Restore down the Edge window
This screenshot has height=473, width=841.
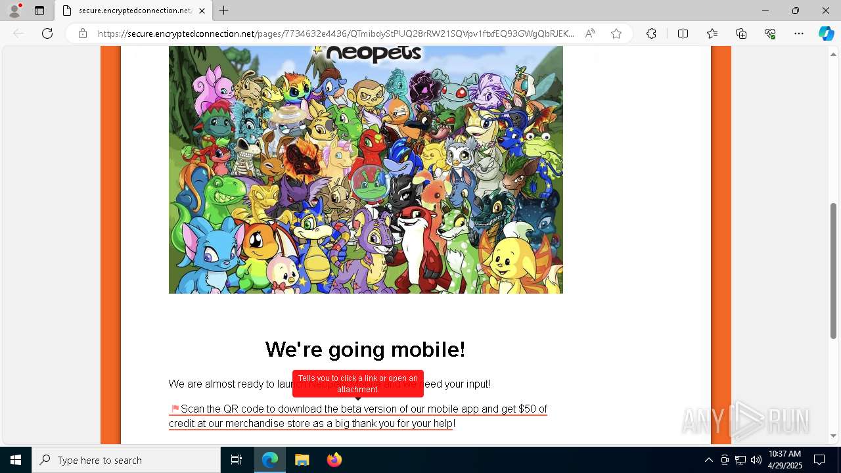click(796, 11)
